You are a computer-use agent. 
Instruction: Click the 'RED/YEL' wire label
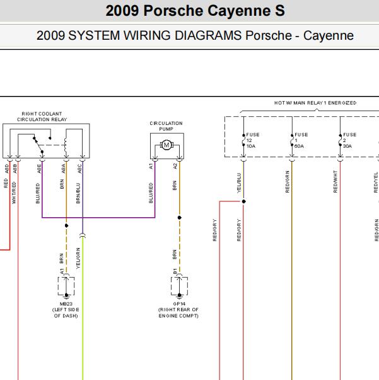tap(376, 182)
